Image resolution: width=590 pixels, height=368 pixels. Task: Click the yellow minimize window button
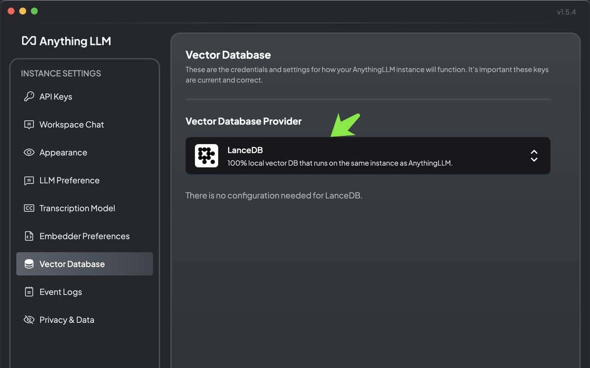(23, 11)
